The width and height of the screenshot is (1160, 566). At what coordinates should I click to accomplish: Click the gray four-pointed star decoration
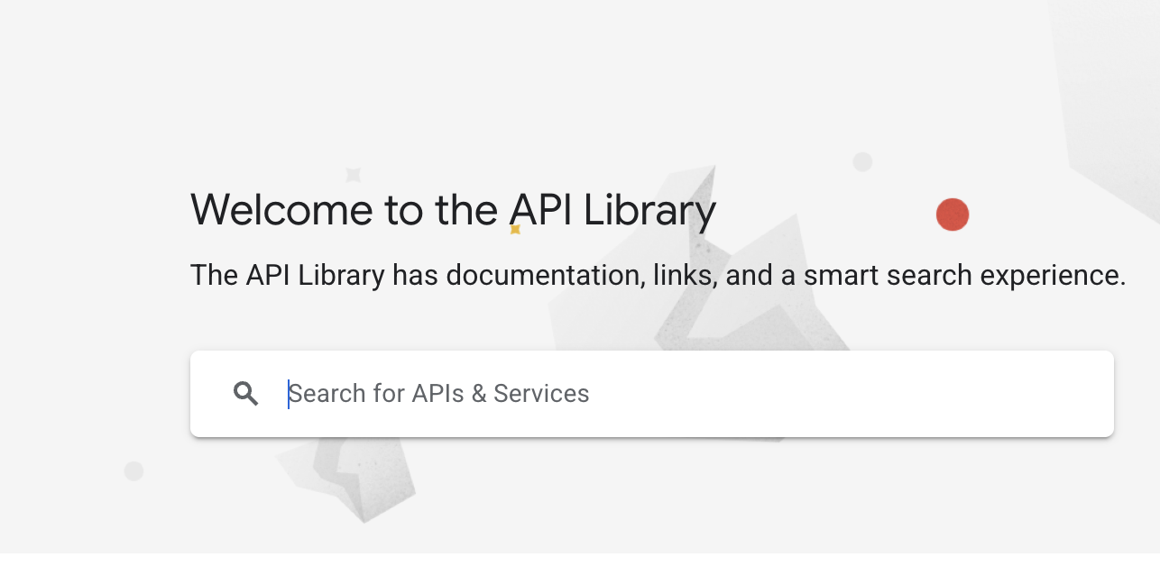pos(354,175)
